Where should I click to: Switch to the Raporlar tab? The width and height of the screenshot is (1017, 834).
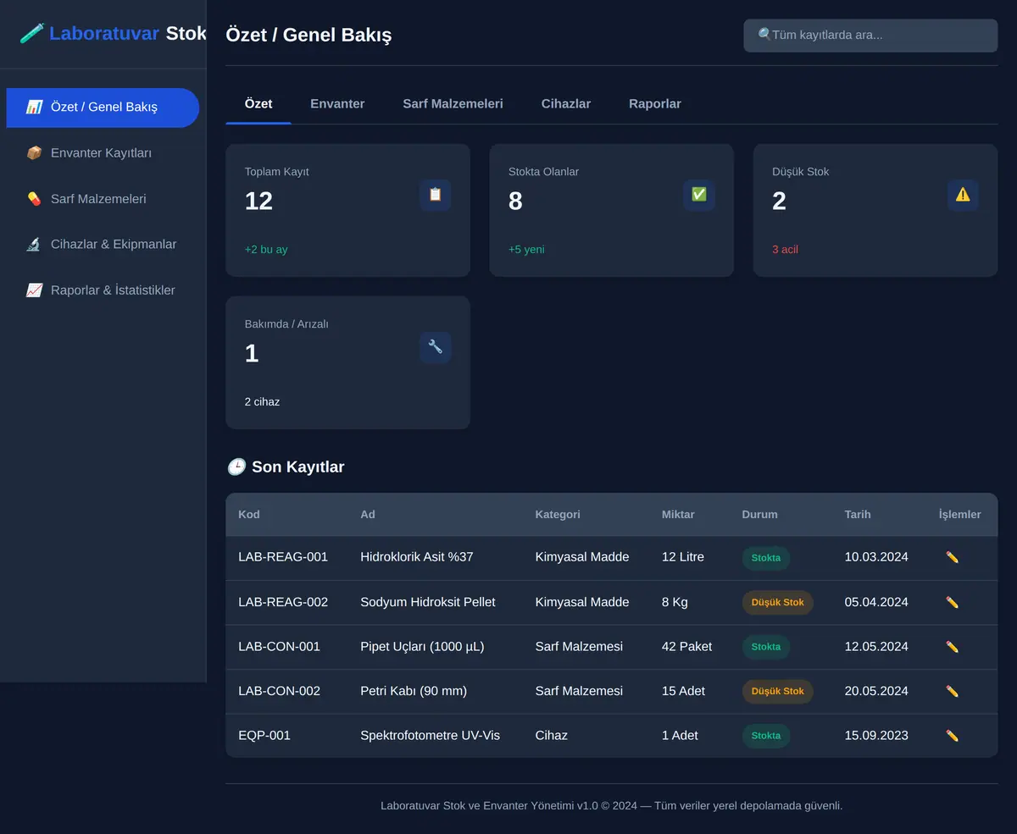(x=655, y=103)
